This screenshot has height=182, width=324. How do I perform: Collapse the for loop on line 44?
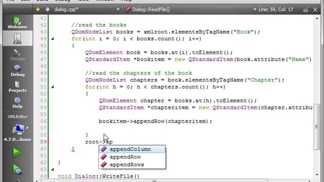click(x=53, y=38)
